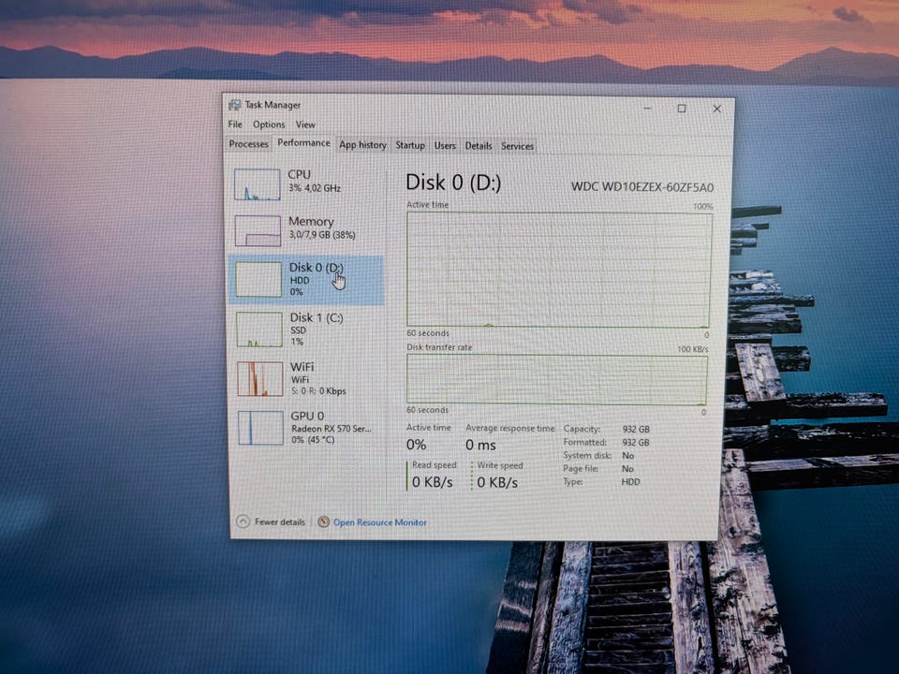Click the Type HDD value
Viewport: 899px width, 674px height.
point(630,482)
